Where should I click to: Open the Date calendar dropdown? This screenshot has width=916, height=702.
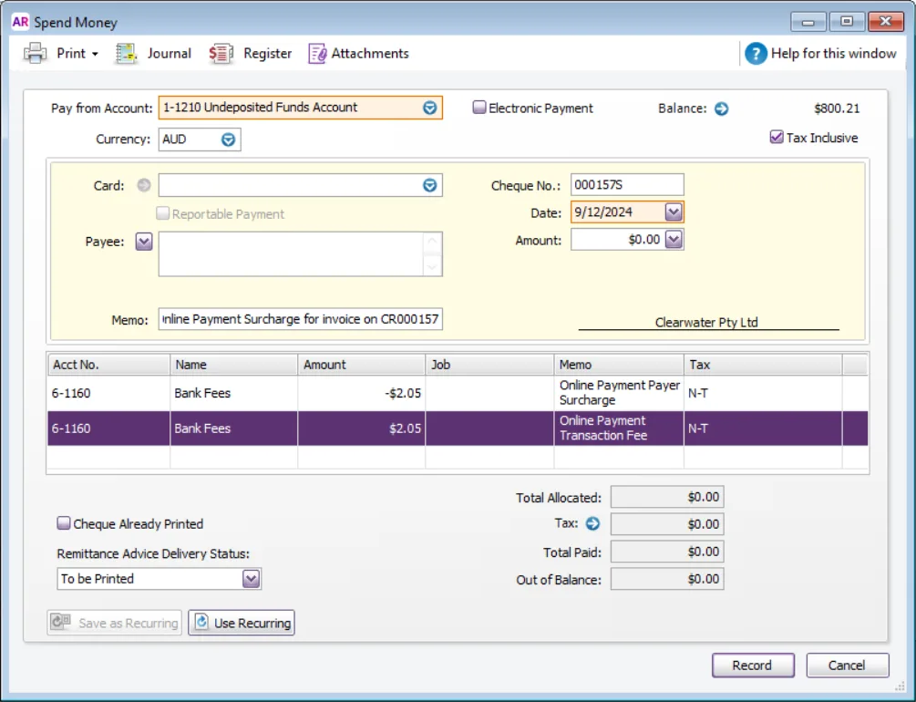(x=674, y=212)
